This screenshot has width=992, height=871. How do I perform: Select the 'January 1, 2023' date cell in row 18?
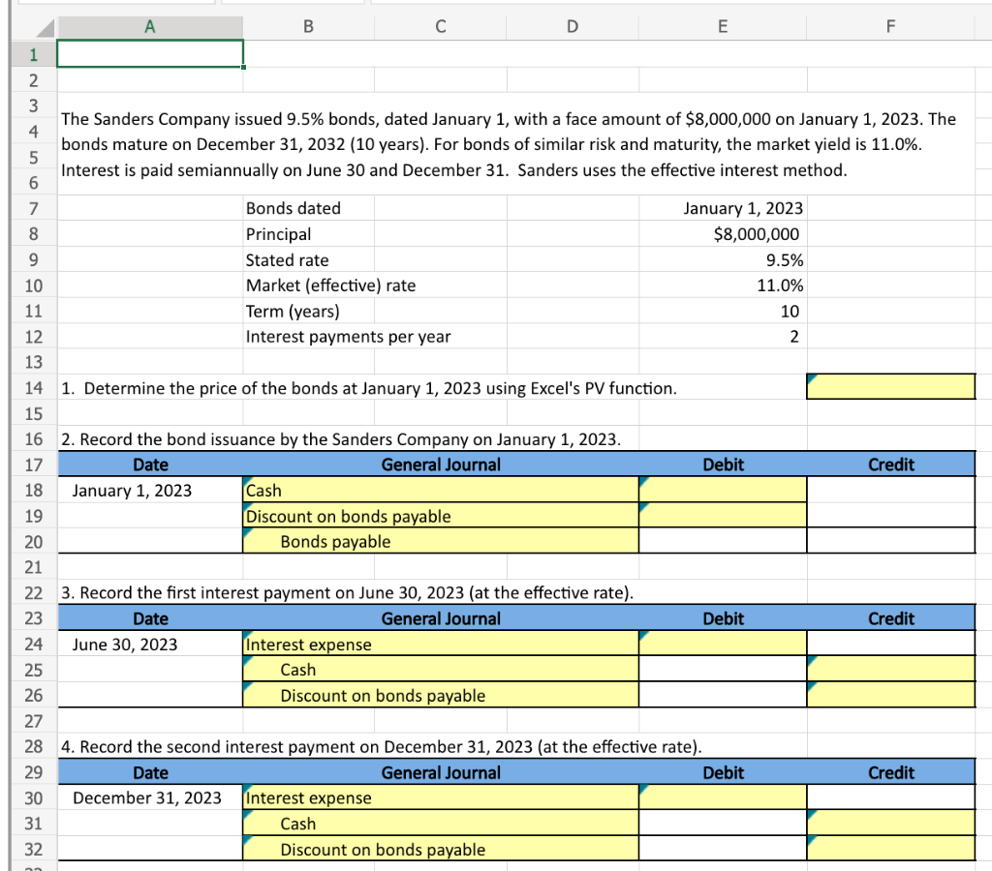point(150,490)
